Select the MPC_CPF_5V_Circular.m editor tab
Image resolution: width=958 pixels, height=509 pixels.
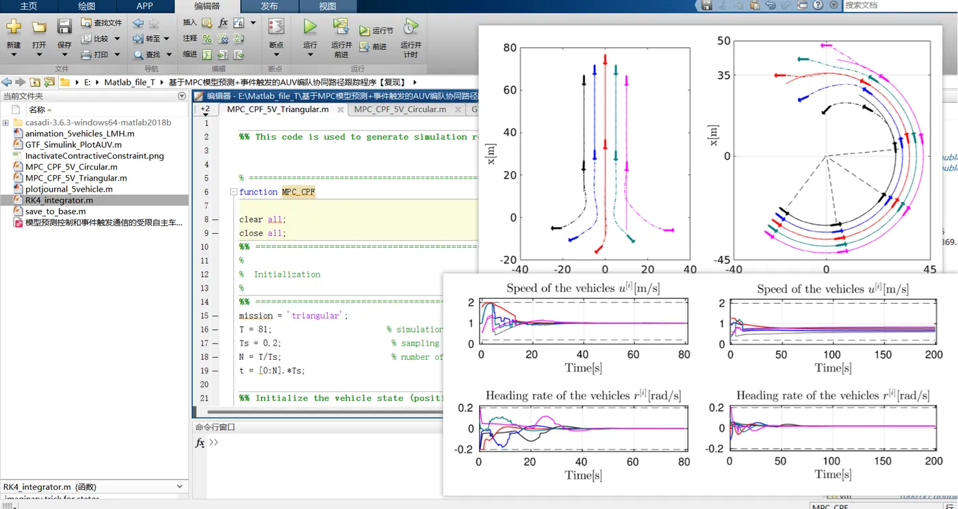click(x=400, y=109)
